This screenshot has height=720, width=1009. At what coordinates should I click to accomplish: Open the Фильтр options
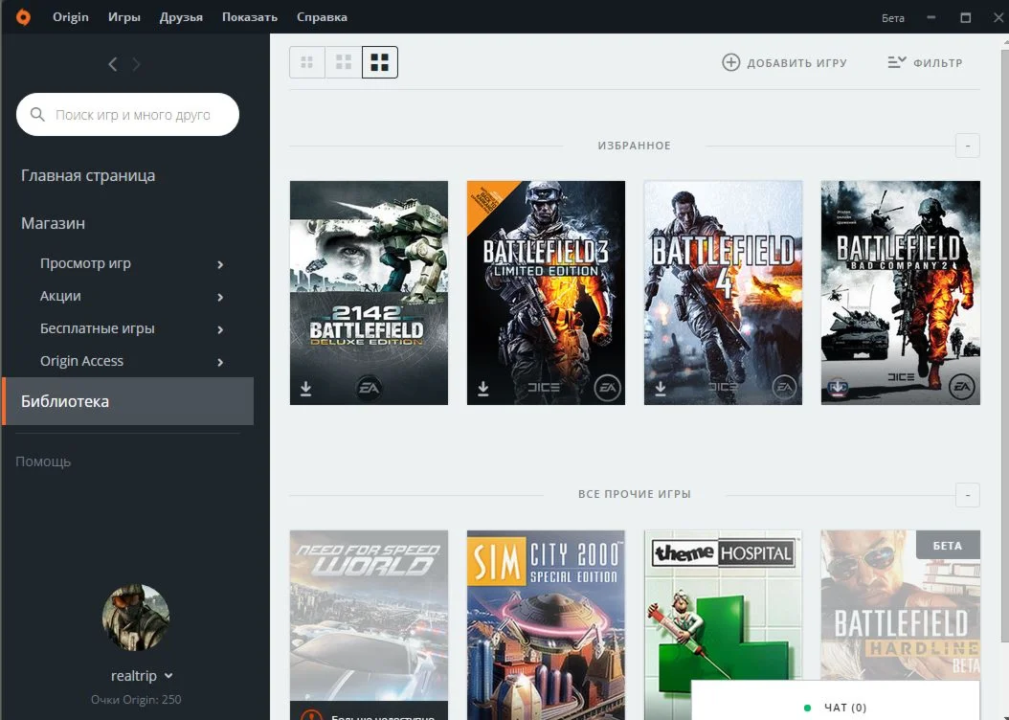tap(925, 62)
